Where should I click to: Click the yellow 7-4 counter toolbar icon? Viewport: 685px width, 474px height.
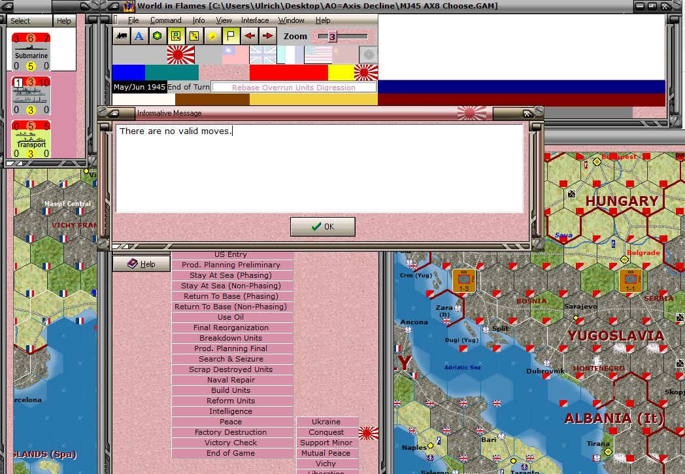pos(194,36)
